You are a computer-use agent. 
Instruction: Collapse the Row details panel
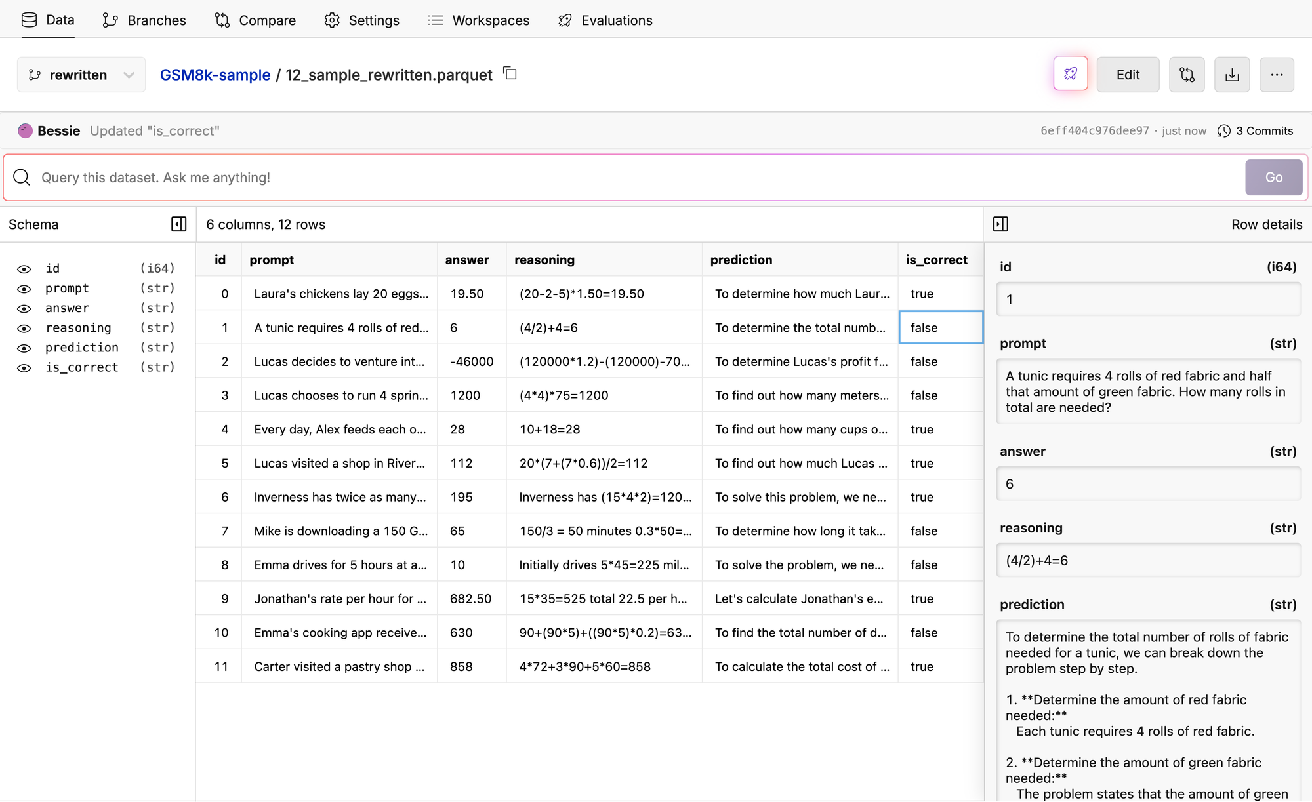click(x=1000, y=224)
